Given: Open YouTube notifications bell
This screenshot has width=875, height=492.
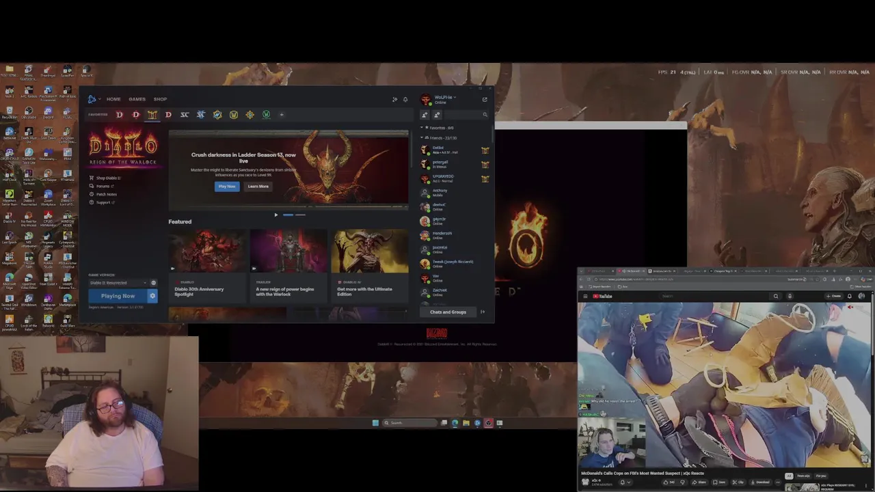Looking at the screenshot, I should click(850, 297).
